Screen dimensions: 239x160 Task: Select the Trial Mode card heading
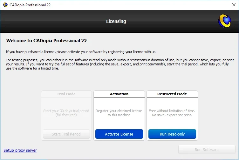[x=66, y=94]
